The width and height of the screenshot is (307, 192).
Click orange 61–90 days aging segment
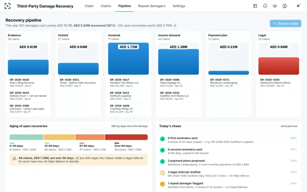coord(90,137)
